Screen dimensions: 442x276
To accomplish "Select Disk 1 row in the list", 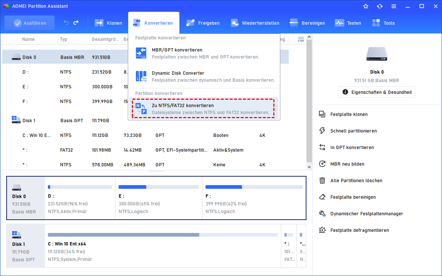I will click(145, 120).
